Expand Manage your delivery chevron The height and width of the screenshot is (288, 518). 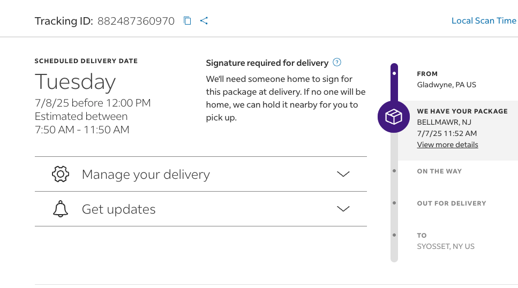click(343, 174)
